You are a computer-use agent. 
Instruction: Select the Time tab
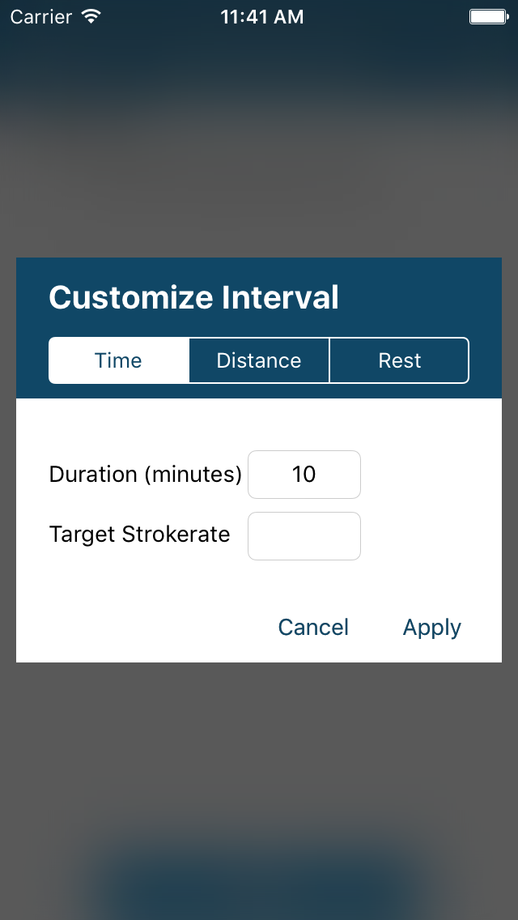[118, 360]
